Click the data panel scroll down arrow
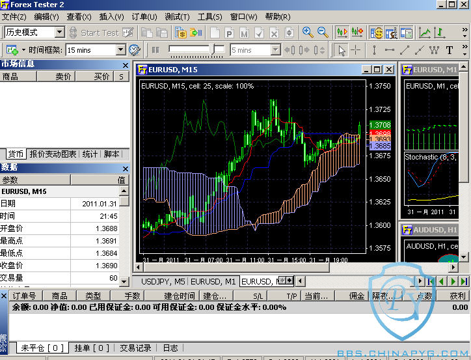 coord(124,282)
